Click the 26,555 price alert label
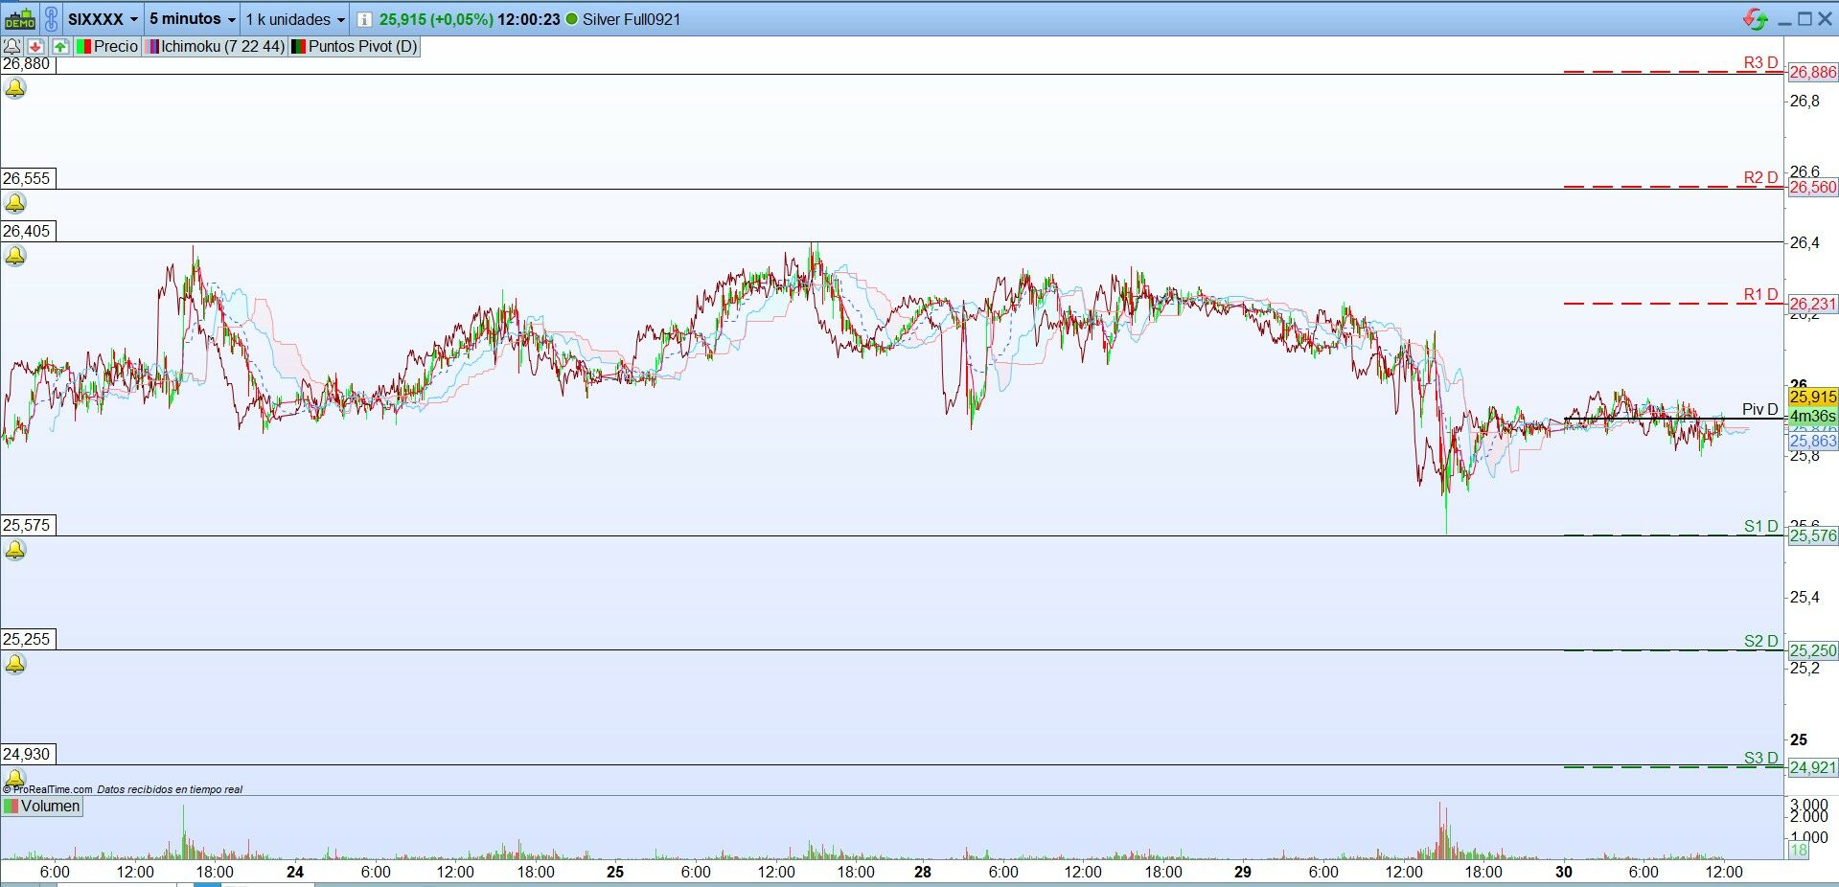The height and width of the screenshot is (887, 1839). (27, 178)
